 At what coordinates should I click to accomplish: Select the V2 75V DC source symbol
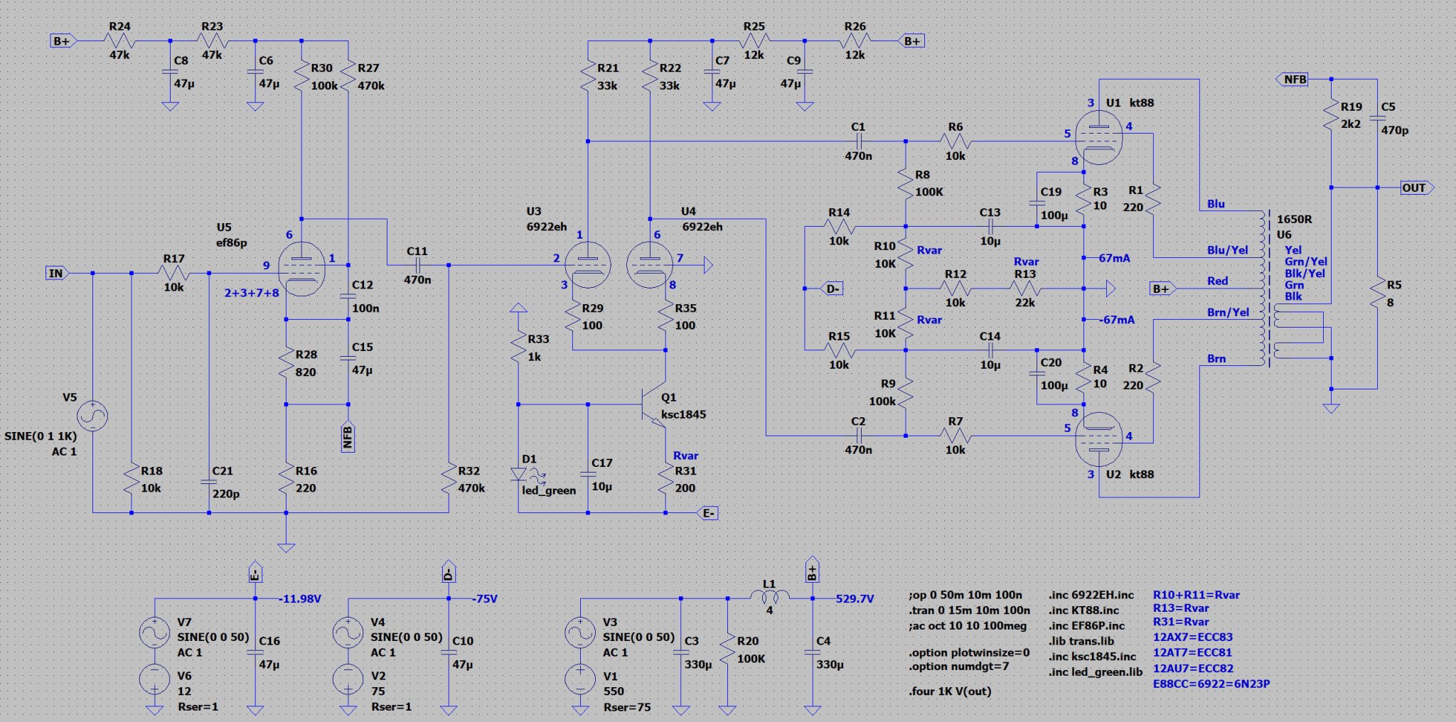pos(348,679)
